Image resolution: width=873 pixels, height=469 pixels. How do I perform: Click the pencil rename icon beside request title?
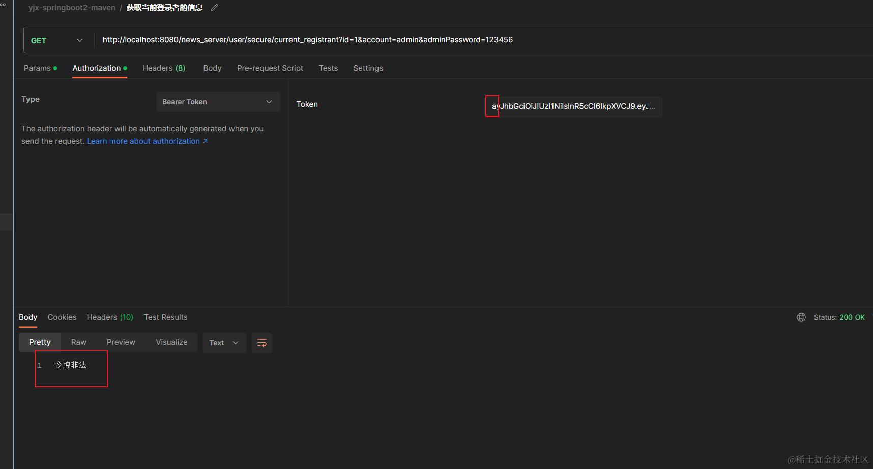[x=214, y=8]
